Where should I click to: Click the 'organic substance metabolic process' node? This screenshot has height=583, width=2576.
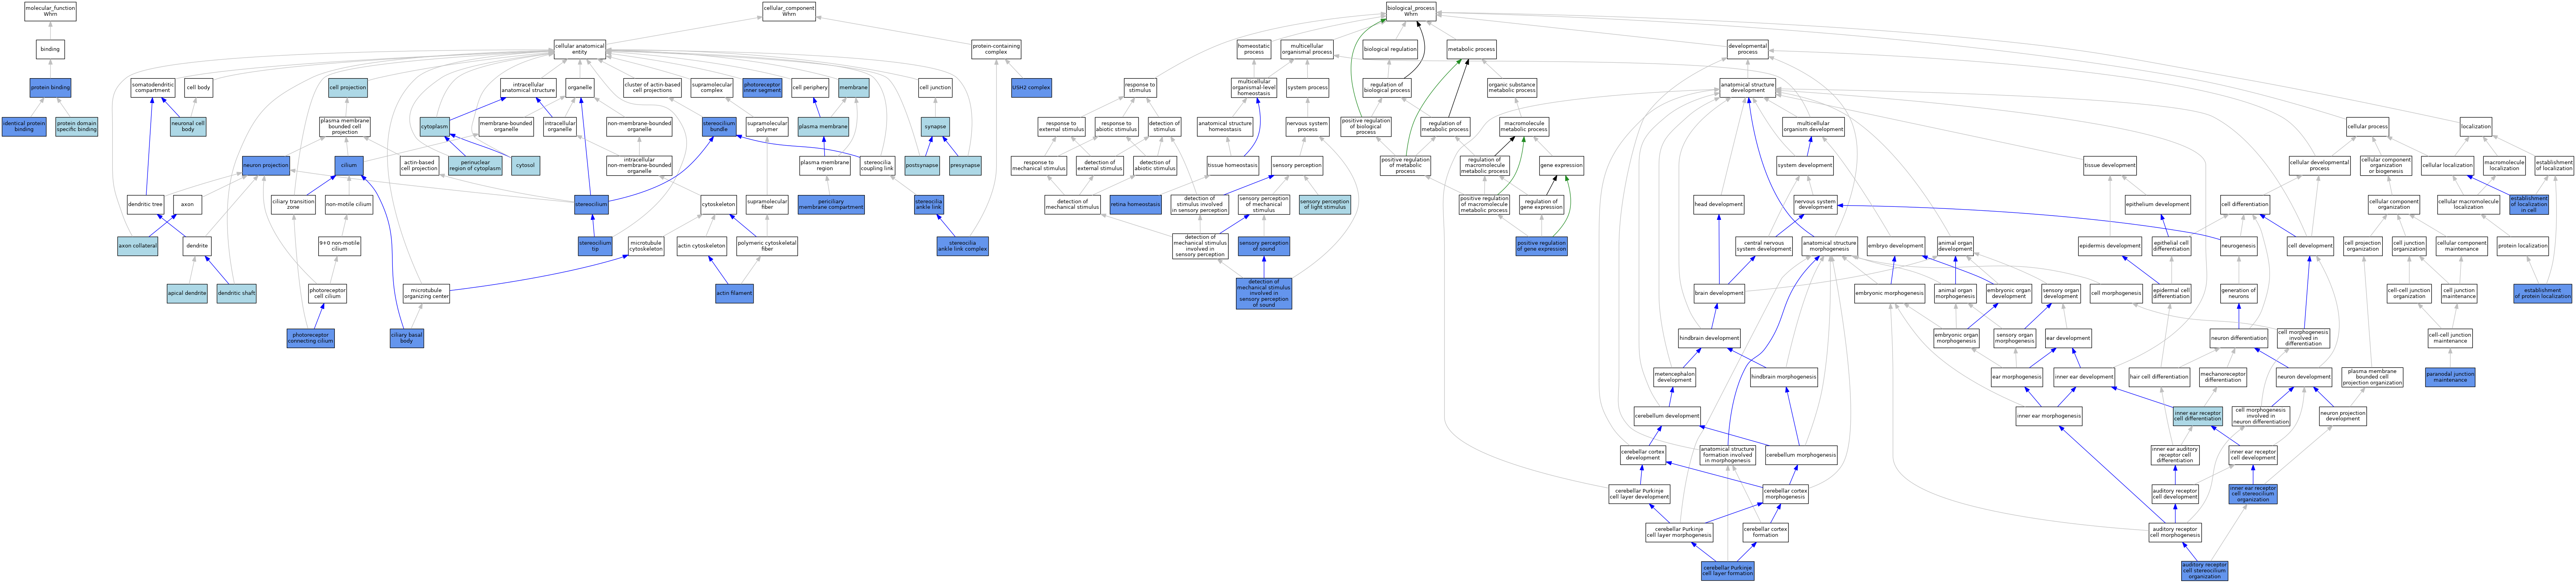(x=1512, y=87)
